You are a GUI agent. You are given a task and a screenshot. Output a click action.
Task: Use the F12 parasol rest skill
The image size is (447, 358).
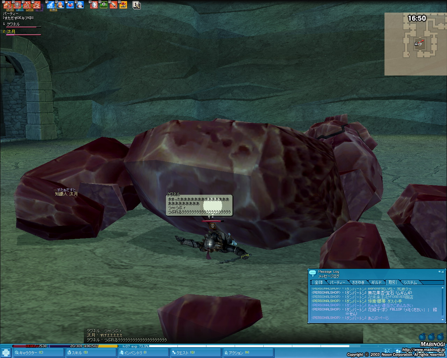click(123, 5)
